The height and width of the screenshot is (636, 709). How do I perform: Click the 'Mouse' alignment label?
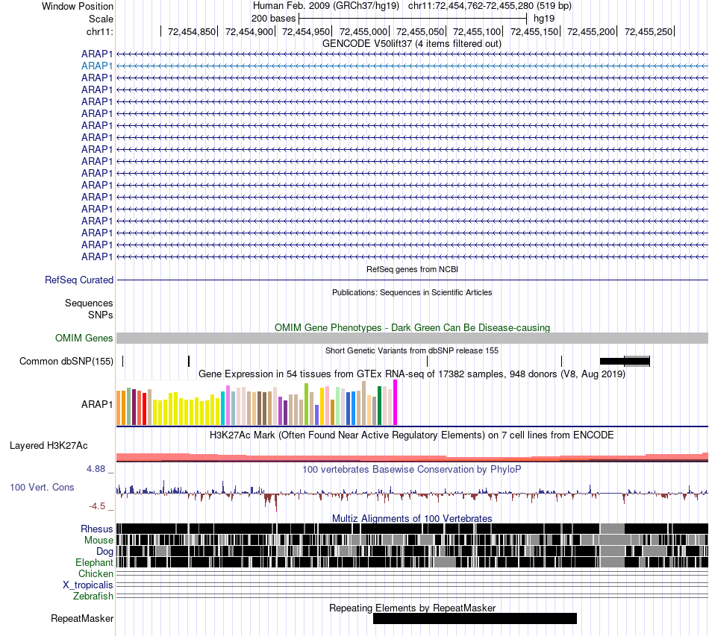tap(99, 541)
